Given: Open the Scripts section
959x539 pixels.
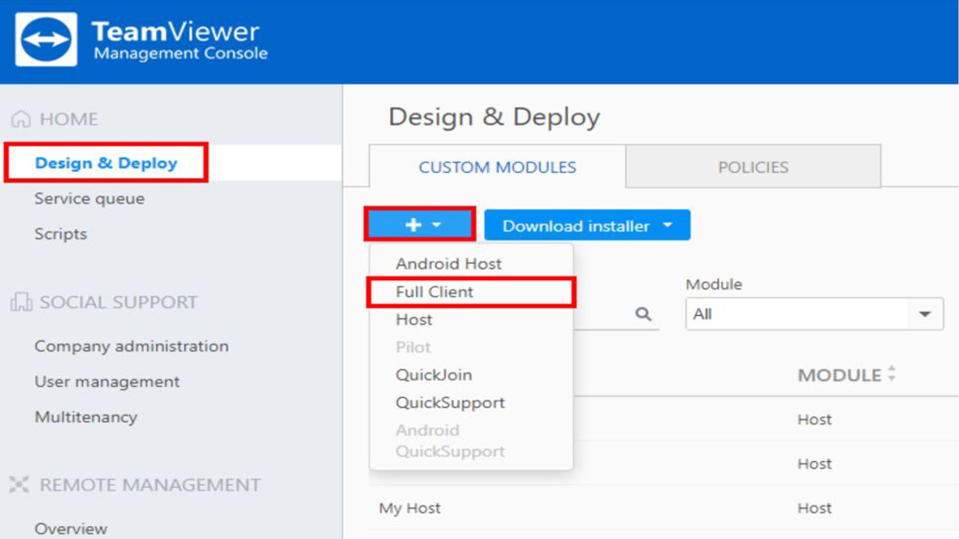Looking at the screenshot, I should (x=61, y=234).
